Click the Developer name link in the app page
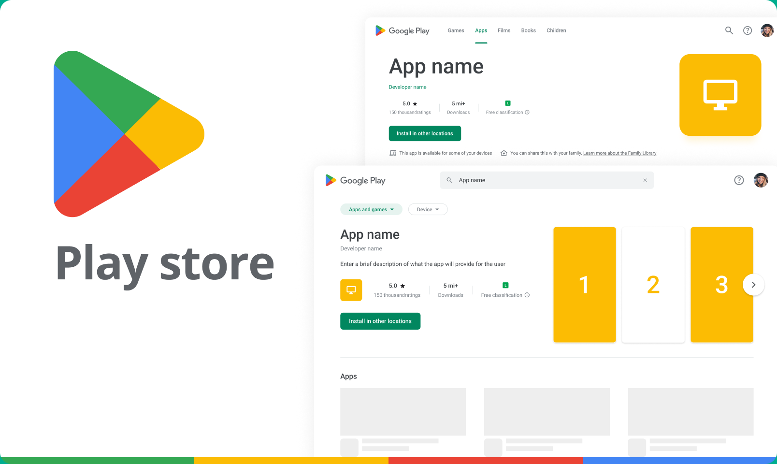The image size is (777, 464). click(x=407, y=87)
